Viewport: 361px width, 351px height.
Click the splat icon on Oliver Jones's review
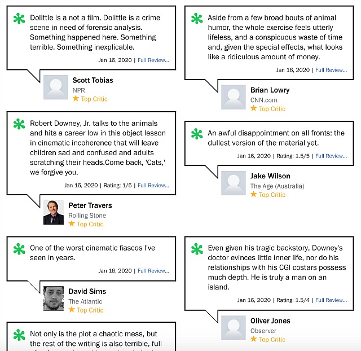[197, 248]
